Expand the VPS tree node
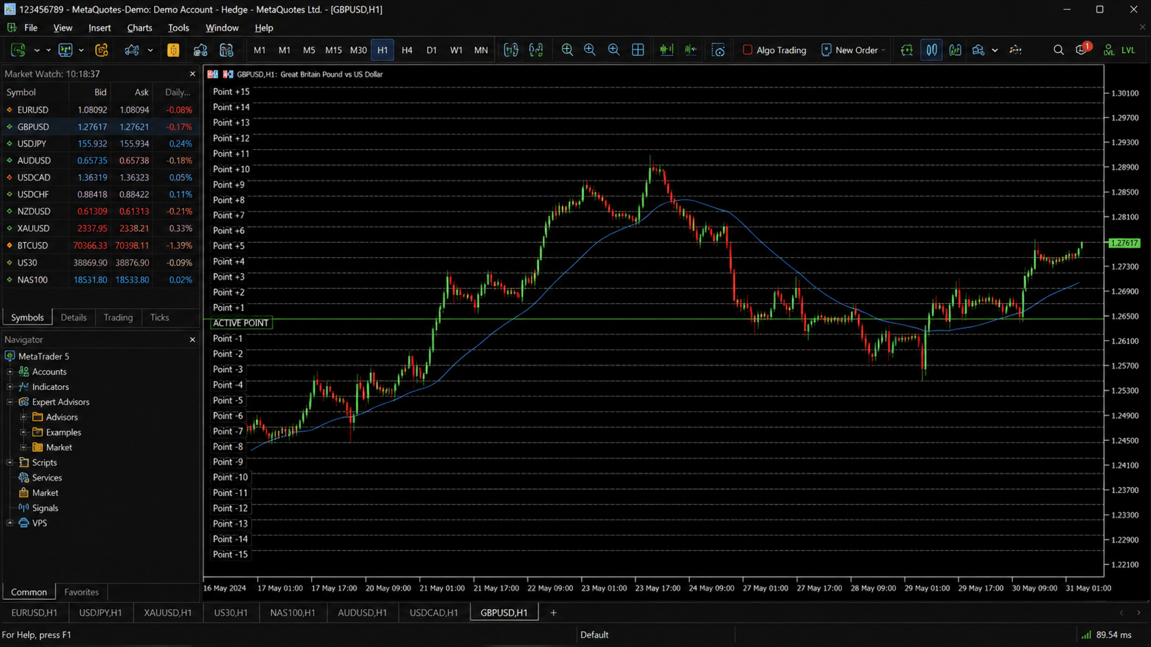Image resolution: width=1151 pixels, height=647 pixels. [10, 523]
